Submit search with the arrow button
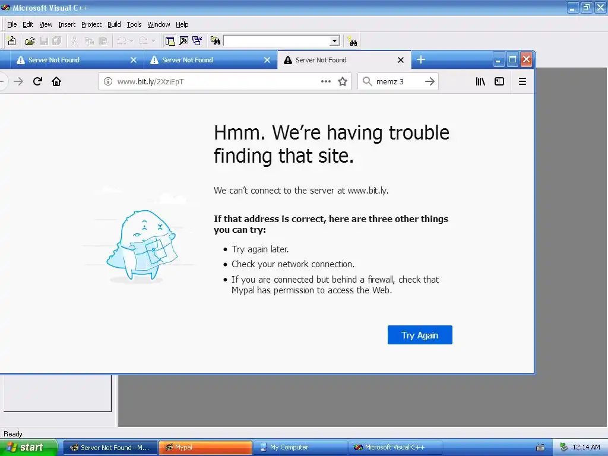This screenshot has width=608, height=456. 430,81
